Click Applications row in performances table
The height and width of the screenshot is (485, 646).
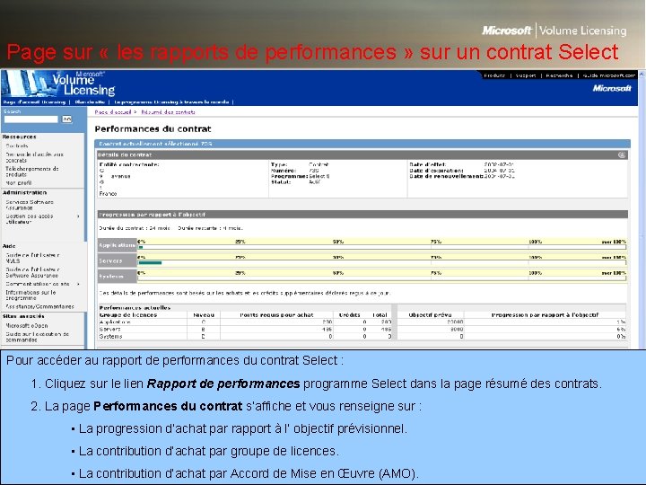point(362,322)
